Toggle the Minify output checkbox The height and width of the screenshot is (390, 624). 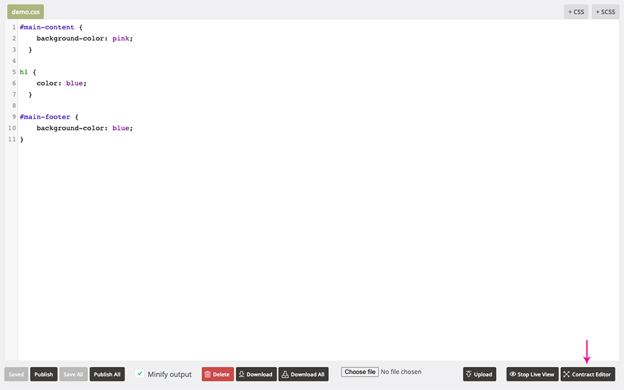click(139, 374)
